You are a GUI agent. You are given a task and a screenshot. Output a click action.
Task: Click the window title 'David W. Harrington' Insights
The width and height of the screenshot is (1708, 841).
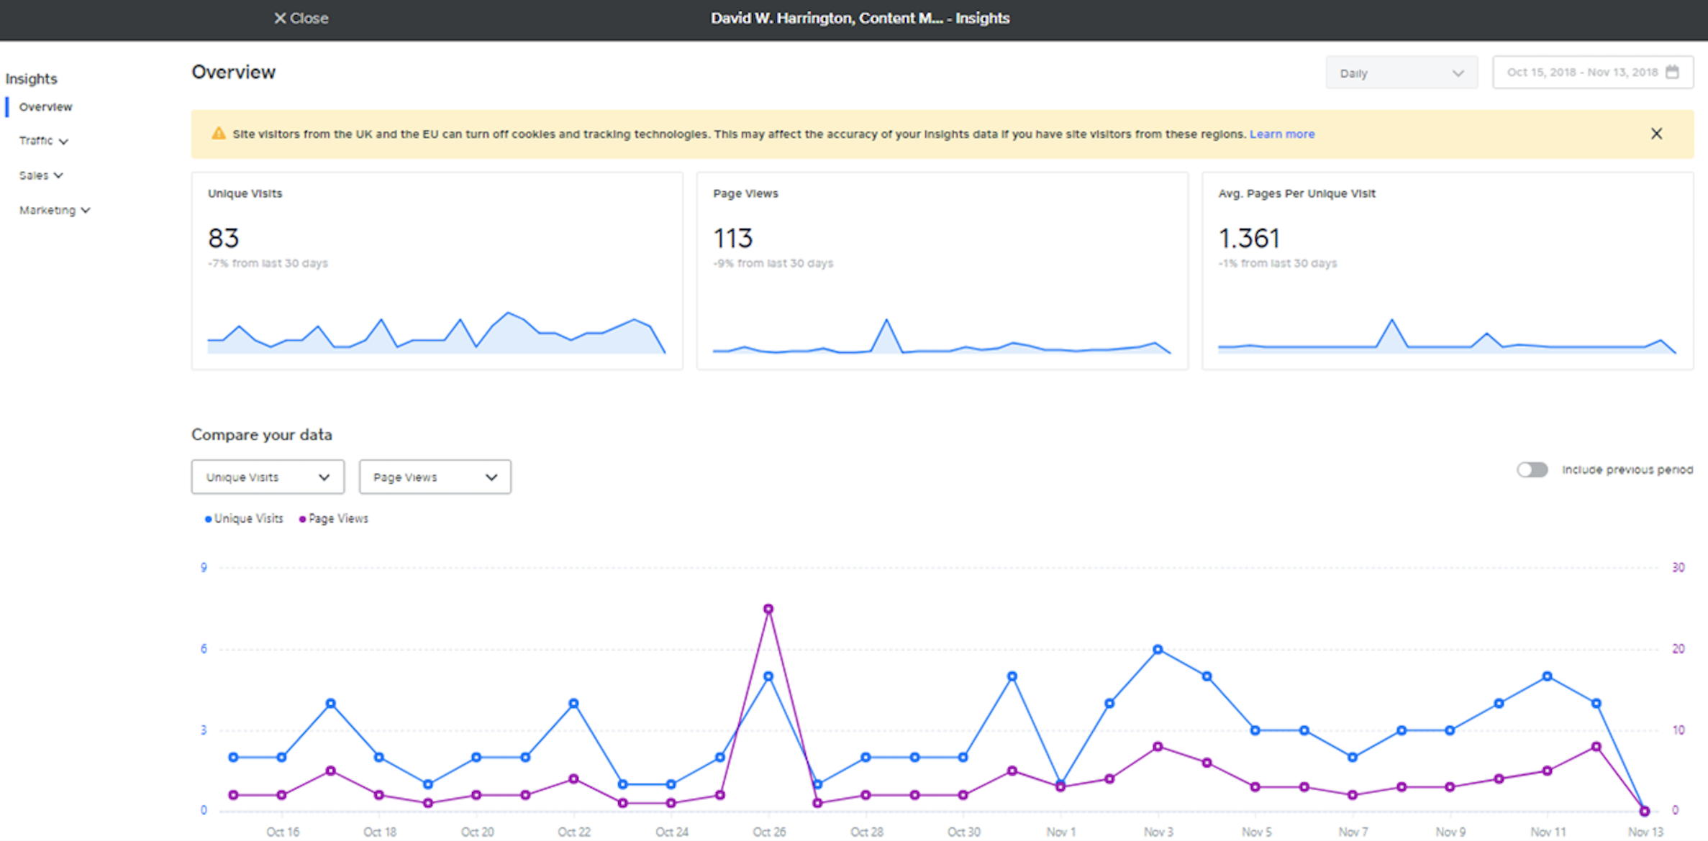pyautogui.click(x=860, y=18)
